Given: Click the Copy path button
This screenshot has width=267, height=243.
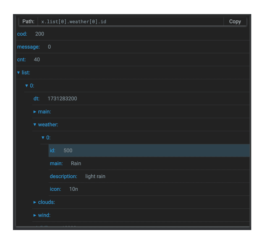Looking at the screenshot, I should tap(235, 22).
